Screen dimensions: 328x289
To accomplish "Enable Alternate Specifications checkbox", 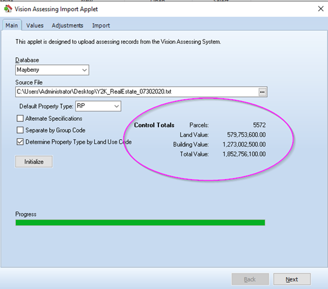I will click(20, 119).
